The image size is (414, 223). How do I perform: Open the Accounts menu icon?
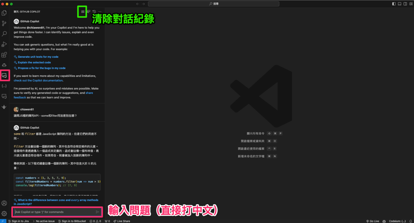coord(4,203)
